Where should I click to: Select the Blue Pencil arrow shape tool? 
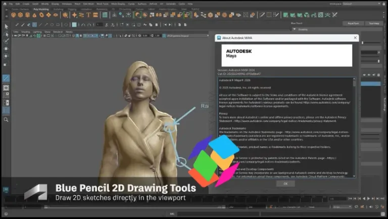(x=46, y=25)
